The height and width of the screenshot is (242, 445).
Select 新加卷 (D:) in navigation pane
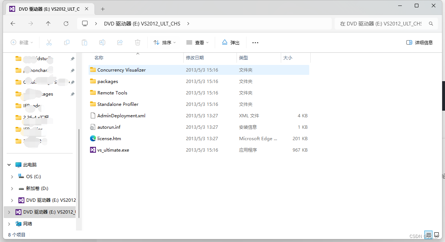(37, 189)
